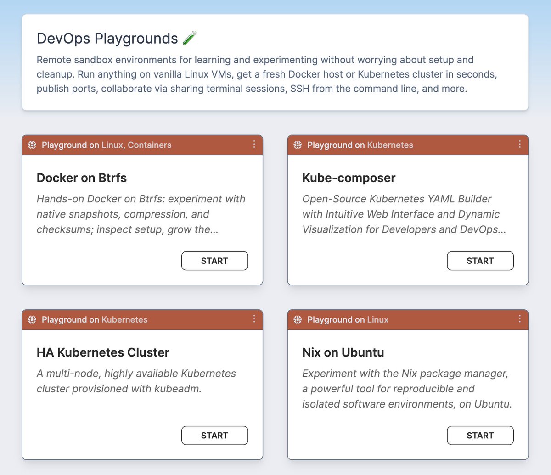Click the globe icon on HA Kubernetes Cluster card
The height and width of the screenshot is (475, 551).
[32, 319]
